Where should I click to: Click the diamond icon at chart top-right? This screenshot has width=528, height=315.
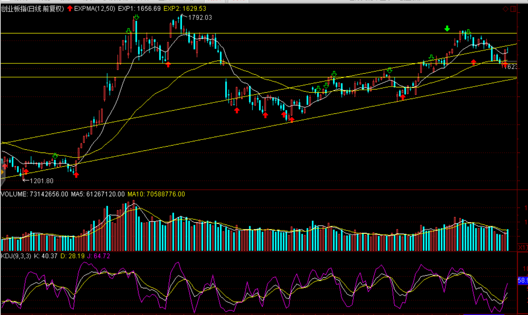point(505,9)
